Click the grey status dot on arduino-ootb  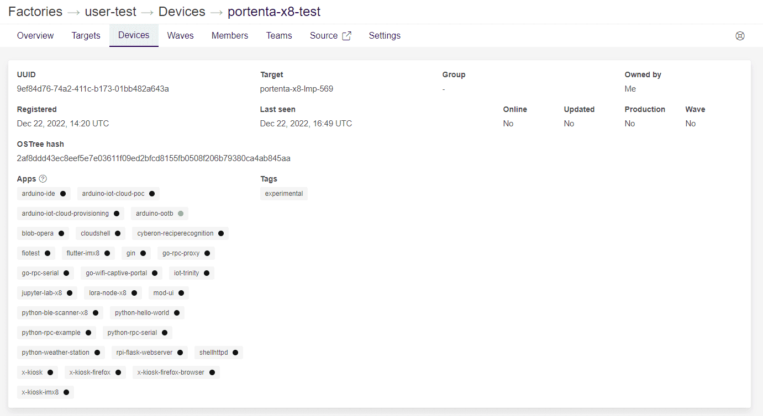pos(181,214)
